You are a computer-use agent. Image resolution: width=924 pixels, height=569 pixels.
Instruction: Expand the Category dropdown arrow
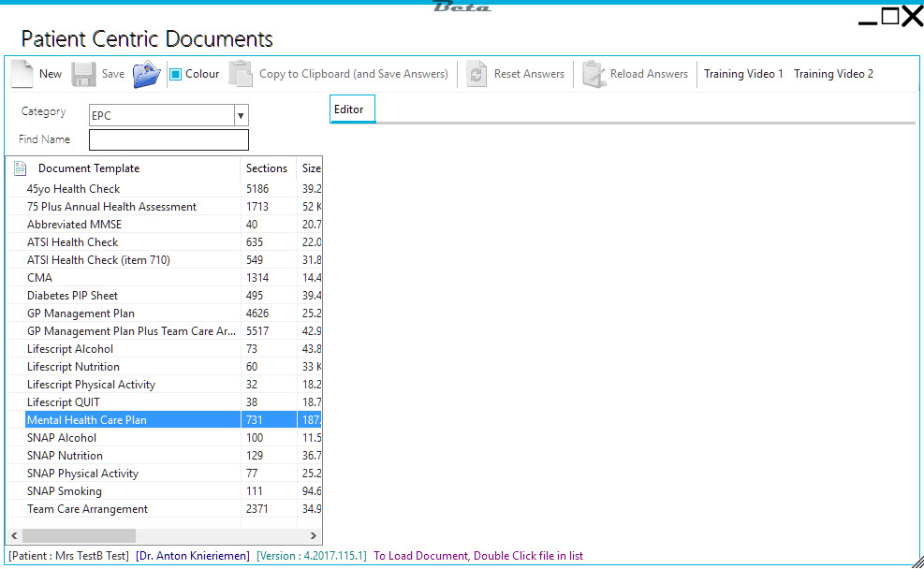tap(241, 115)
